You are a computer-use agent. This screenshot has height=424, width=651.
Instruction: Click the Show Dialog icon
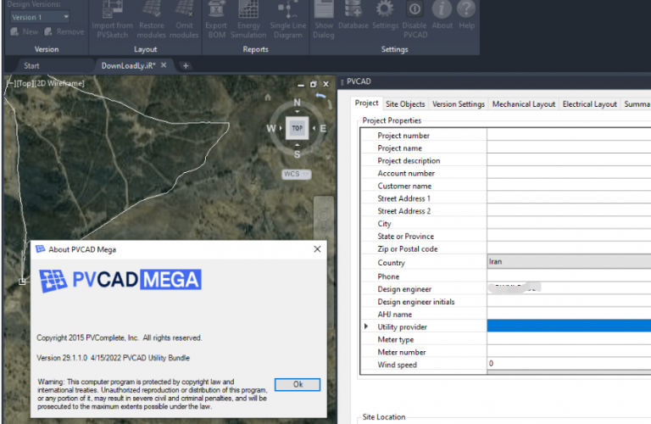coord(323,10)
